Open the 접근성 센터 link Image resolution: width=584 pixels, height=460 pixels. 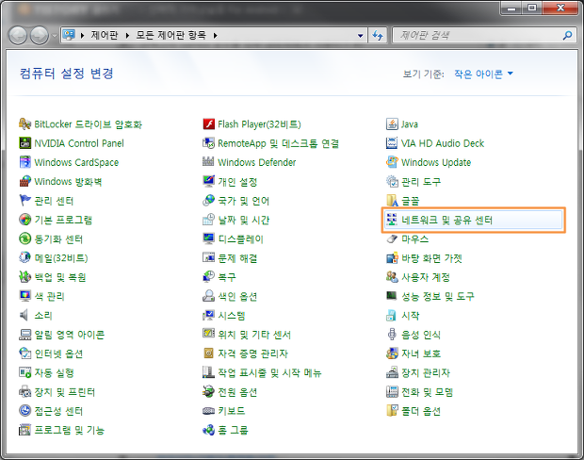tap(58, 411)
